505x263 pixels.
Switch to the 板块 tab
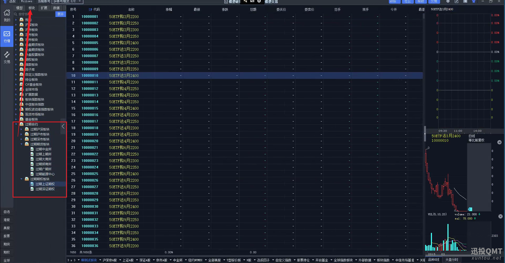pyautogui.click(x=32, y=8)
